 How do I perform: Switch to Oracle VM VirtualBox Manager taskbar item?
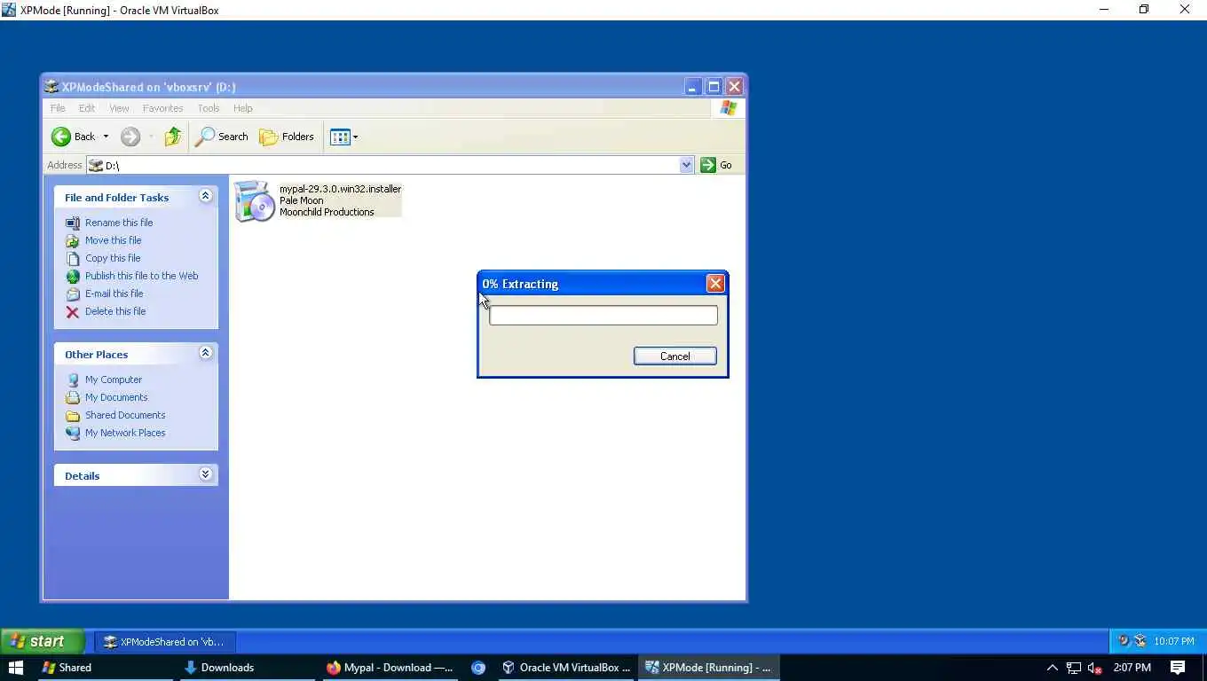point(566,668)
